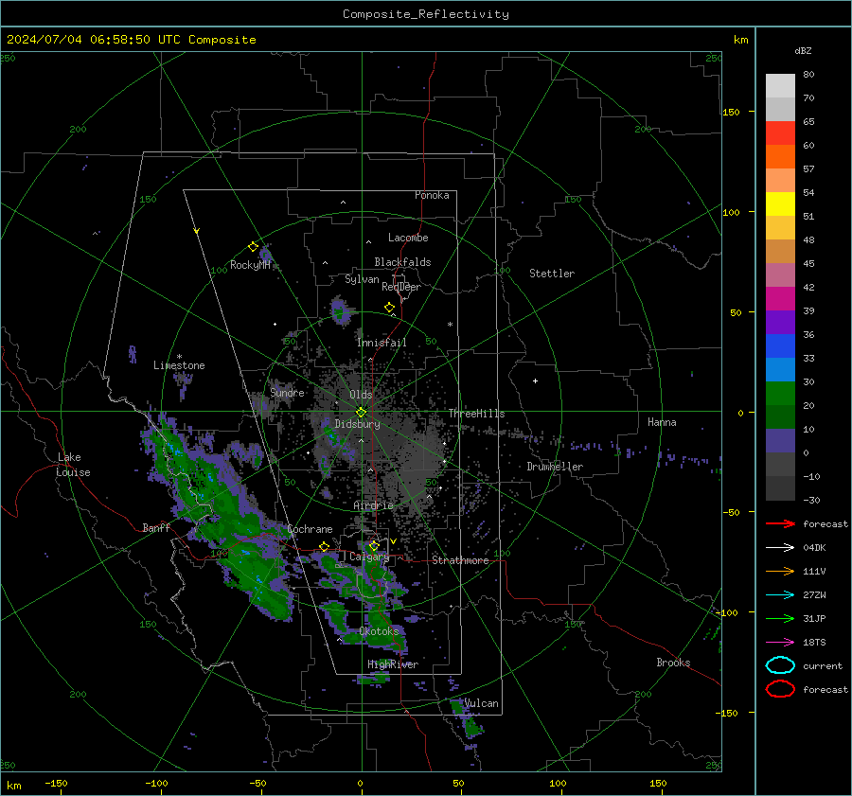Select the orange 111V arrow icon

pos(780,571)
